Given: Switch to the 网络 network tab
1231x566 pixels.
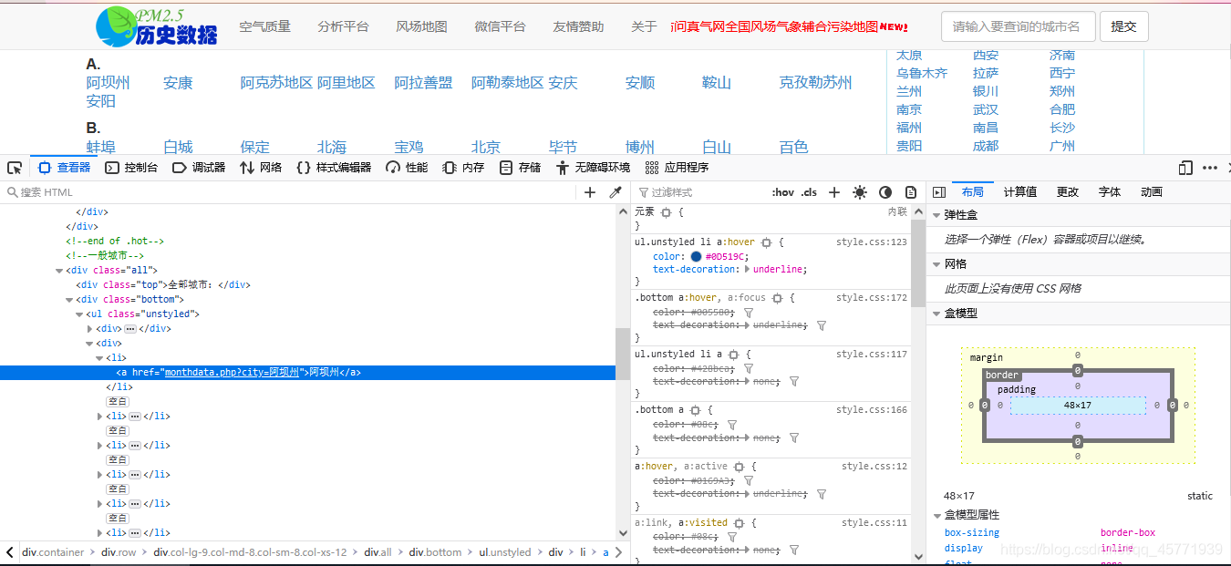Looking at the screenshot, I should point(261,168).
